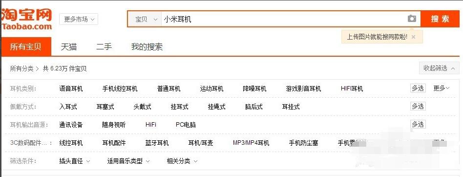Screen dimensions: 463x177
Task: Pick 脑后式 wearing style
Action: 253,107
